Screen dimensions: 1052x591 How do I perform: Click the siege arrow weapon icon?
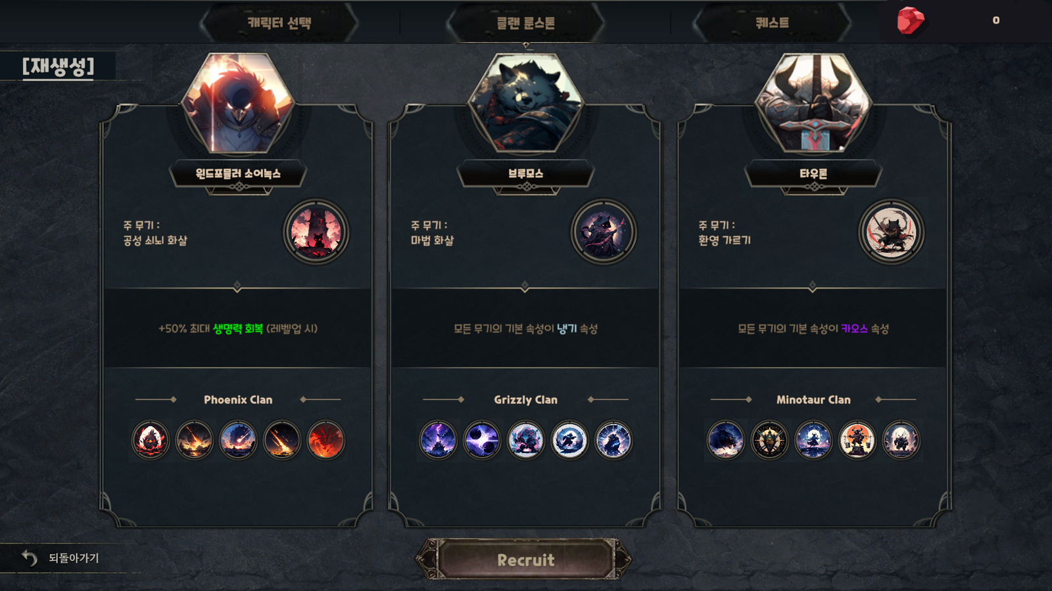[316, 232]
